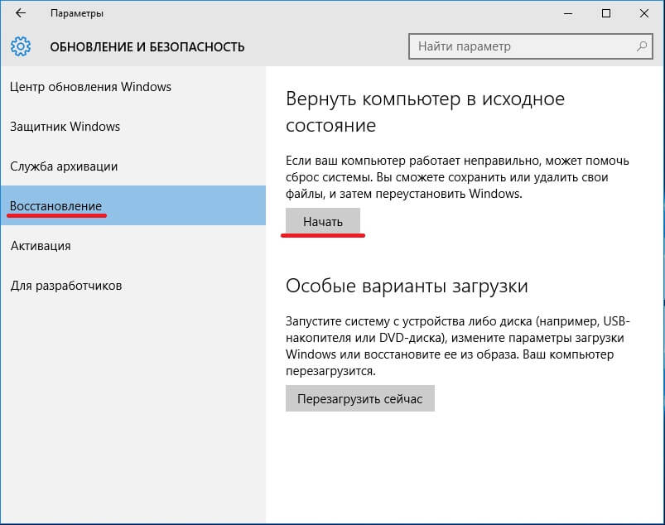Click the 'Вернуть компьютер в исходное состояние' heading
The width and height of the screenshot is (665, 525).
point(425,112)
